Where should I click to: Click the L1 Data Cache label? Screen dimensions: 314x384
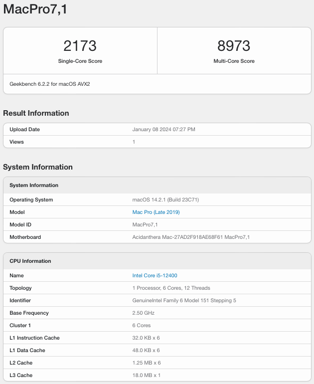27,351
